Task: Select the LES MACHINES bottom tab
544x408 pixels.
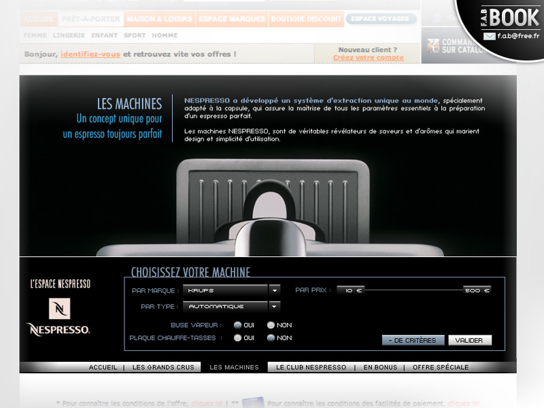Action: pyautogui.click(x=234, y=367)
